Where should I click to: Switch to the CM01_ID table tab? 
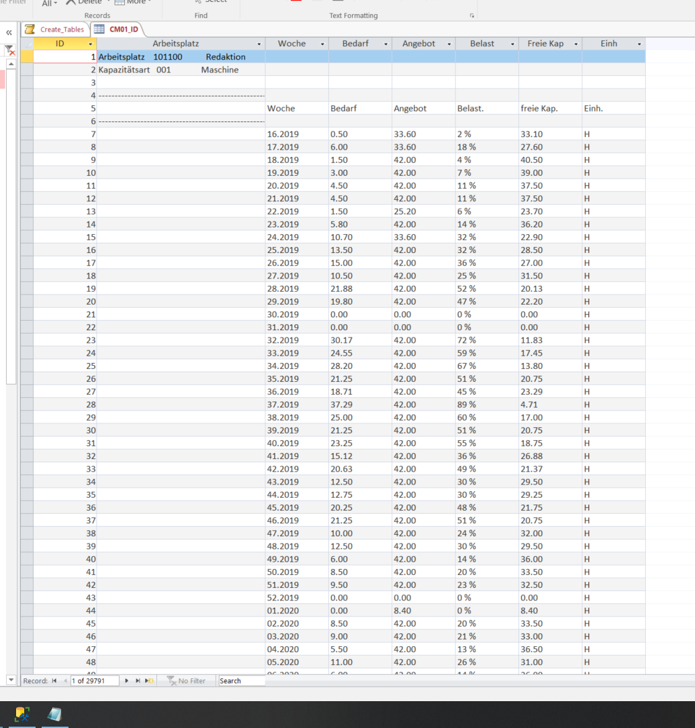tap(117, 30)
